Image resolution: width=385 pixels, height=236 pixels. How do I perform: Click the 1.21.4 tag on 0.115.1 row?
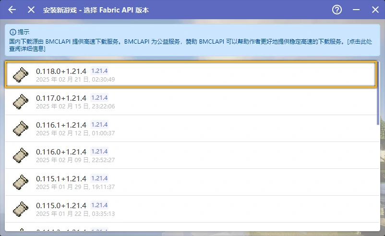tap(99, 178)
